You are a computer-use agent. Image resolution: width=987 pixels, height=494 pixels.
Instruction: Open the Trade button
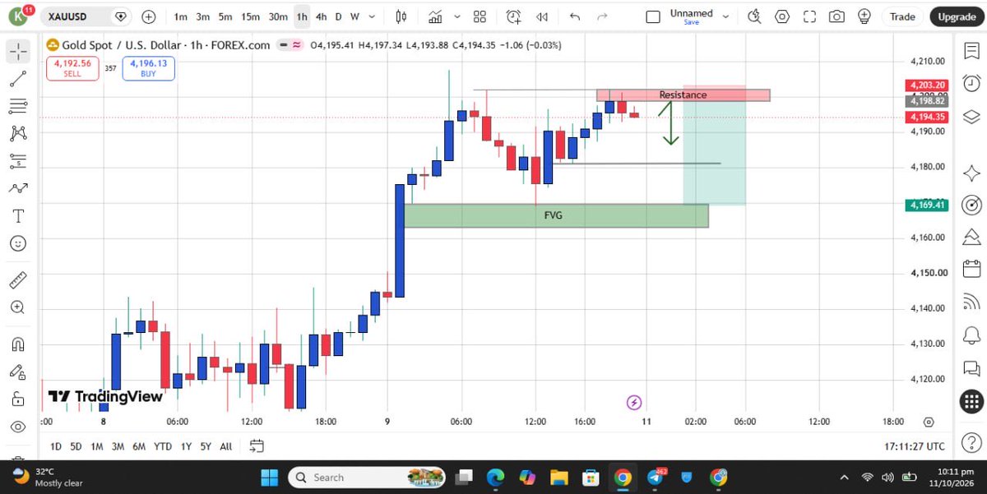[x=902, y=16]
